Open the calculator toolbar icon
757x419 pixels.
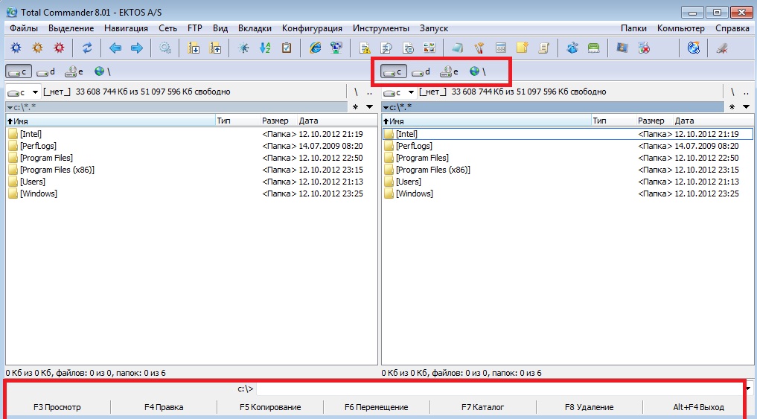[501, 48]
